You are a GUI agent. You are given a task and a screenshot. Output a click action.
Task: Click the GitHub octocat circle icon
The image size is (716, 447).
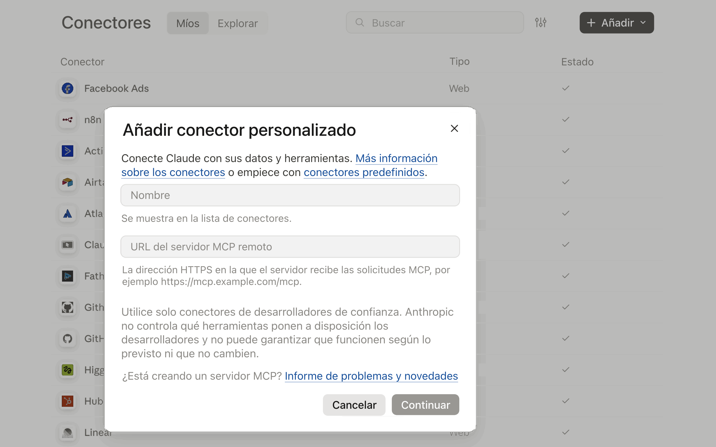67,339
